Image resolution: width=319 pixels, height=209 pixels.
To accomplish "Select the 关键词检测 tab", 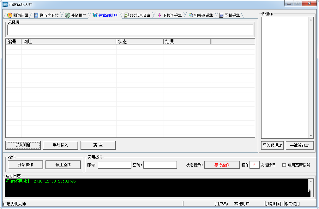I will click(x=105, y=15).
